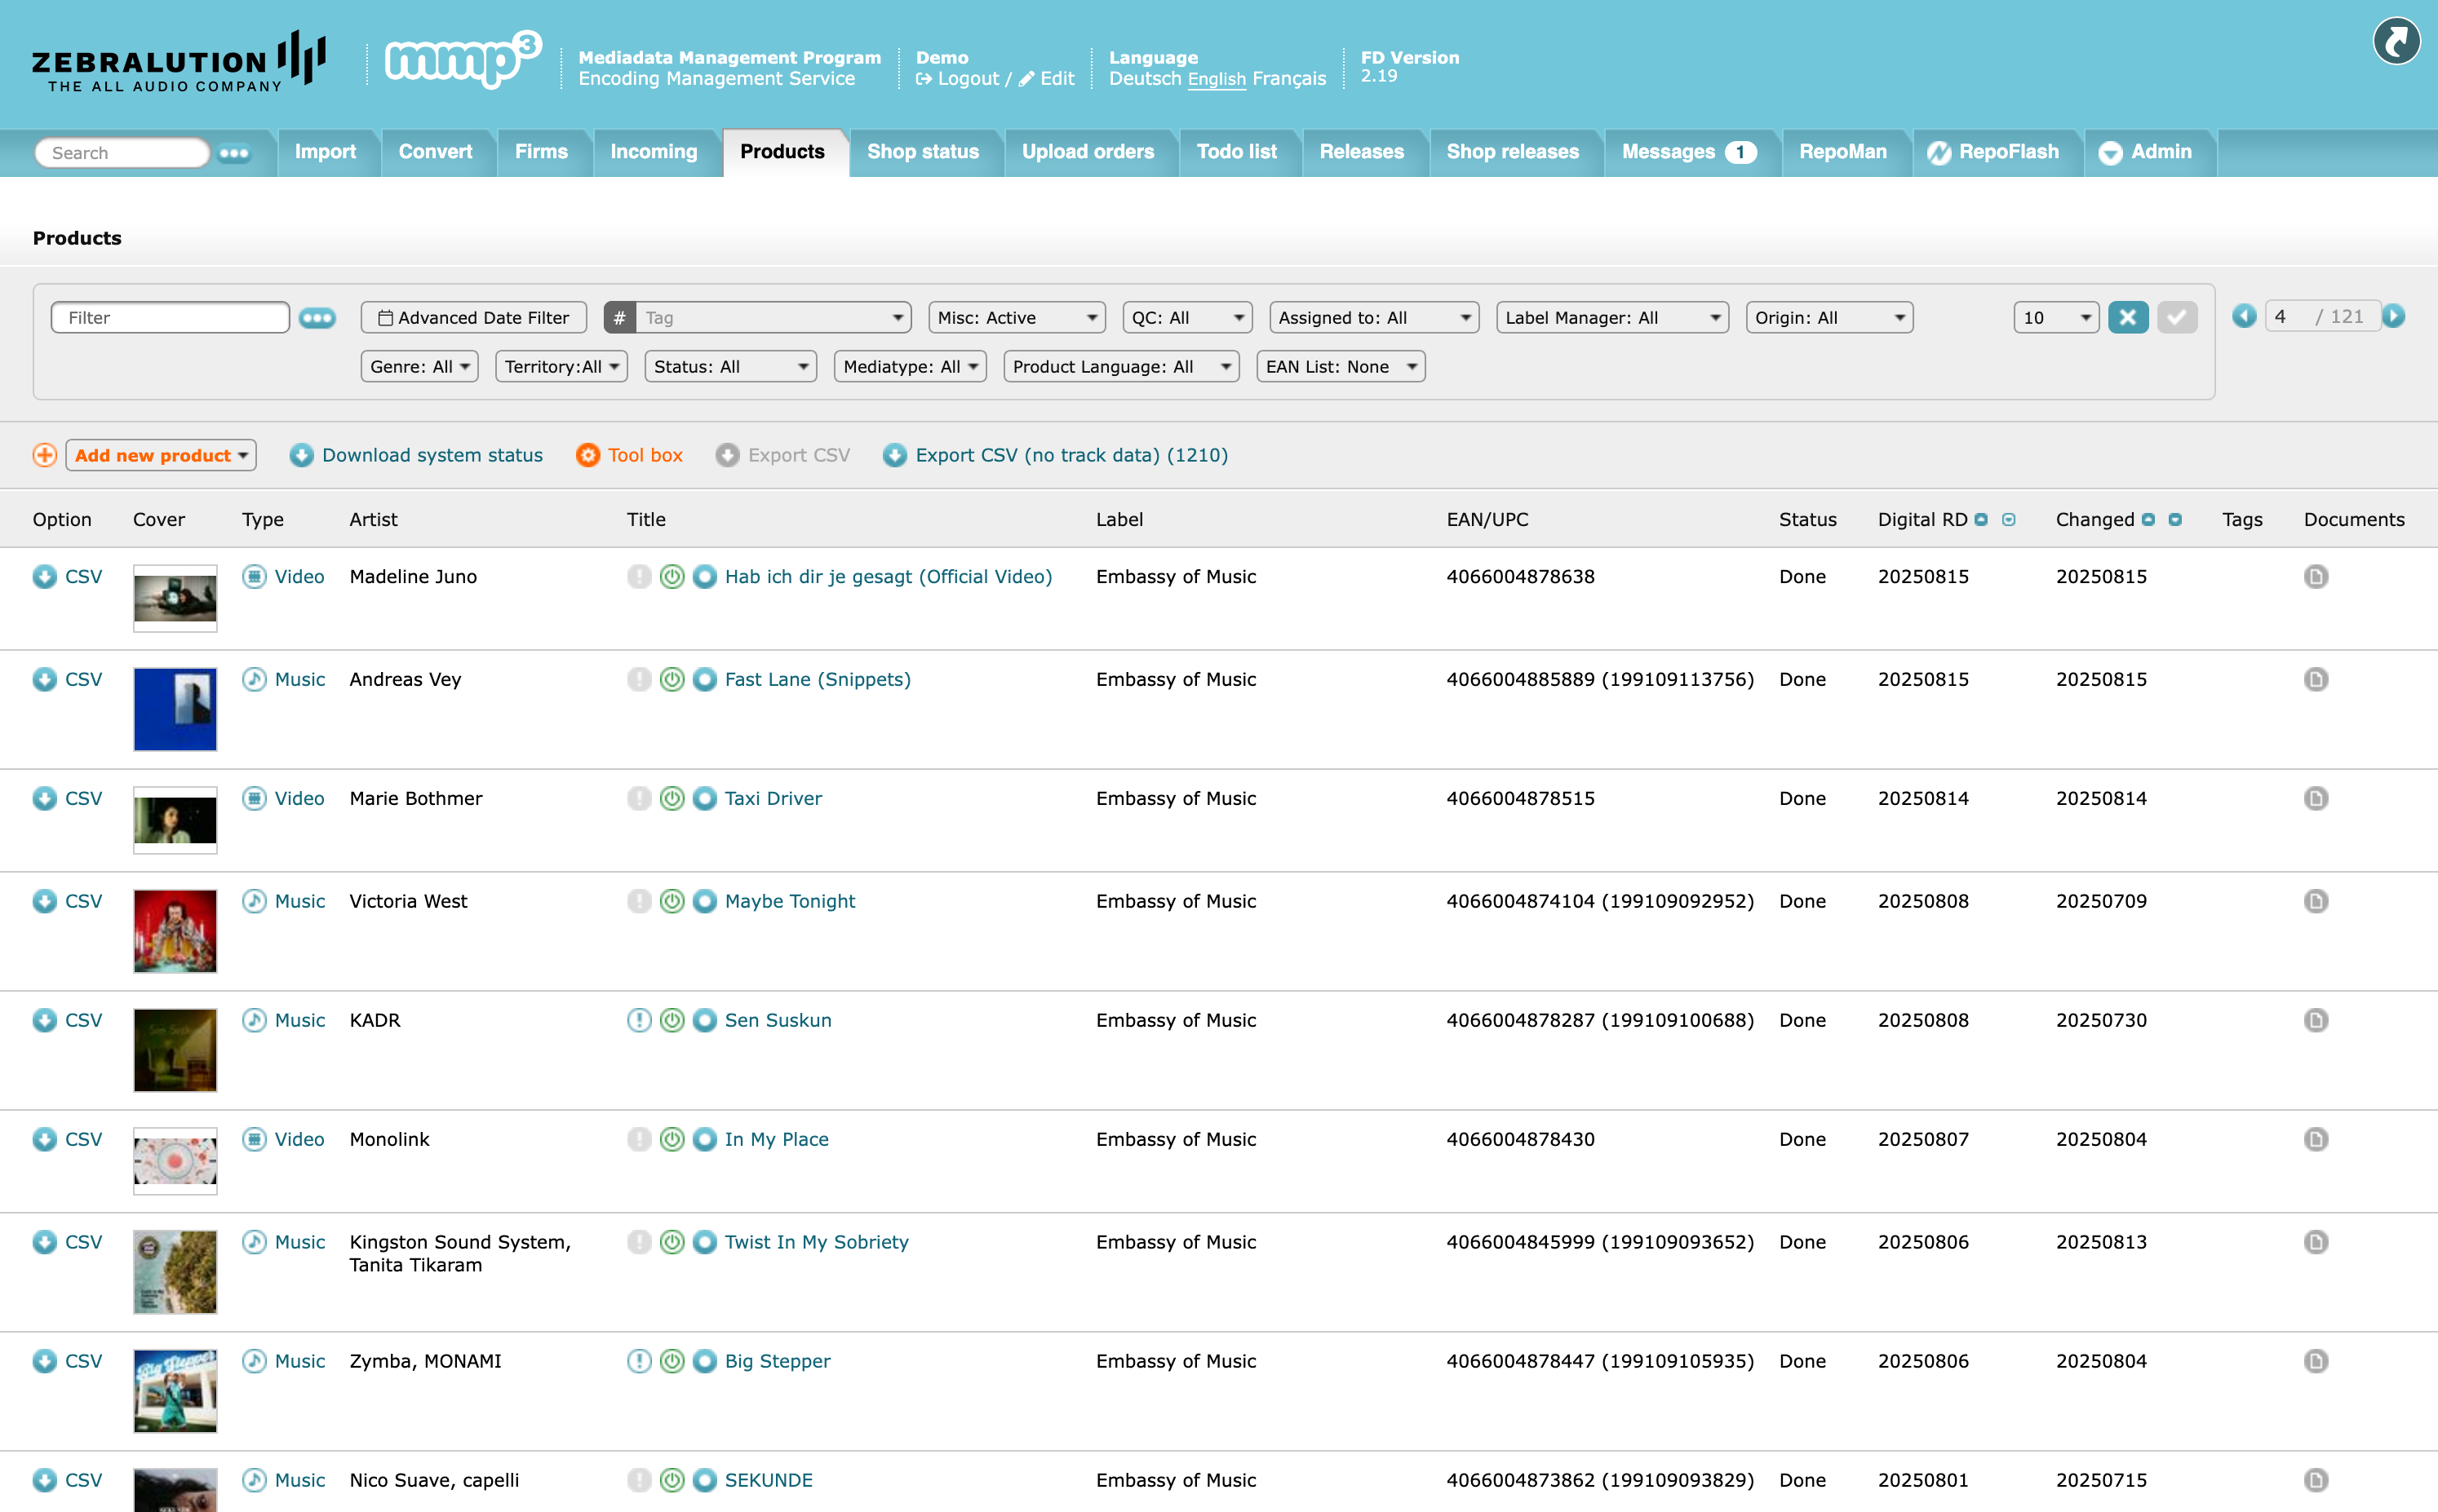Toggle Digital RD ascending sort button
The height and width of the screenshot is (1512, 2438).
click(1981, 520)
